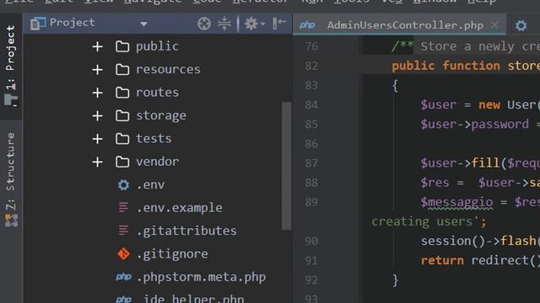Click the scroll-from-source target icon
540x303 pixels.
(204, 24)
